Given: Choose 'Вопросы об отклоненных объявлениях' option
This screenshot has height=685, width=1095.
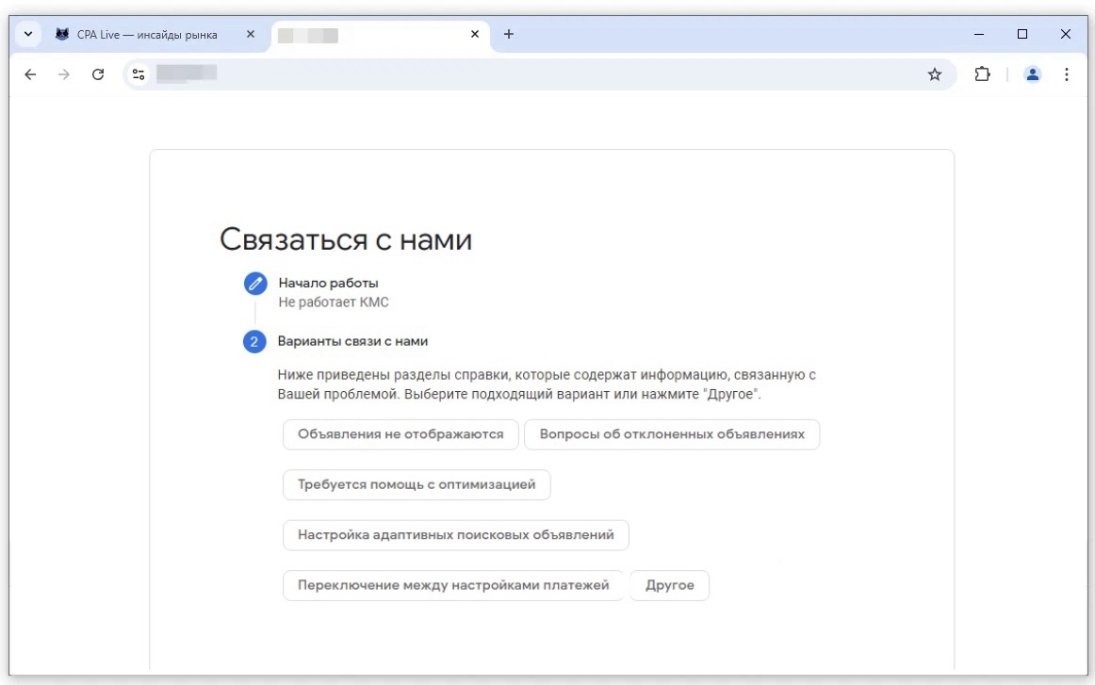Looking at the screenshot, I should click(x=672, y=434).
